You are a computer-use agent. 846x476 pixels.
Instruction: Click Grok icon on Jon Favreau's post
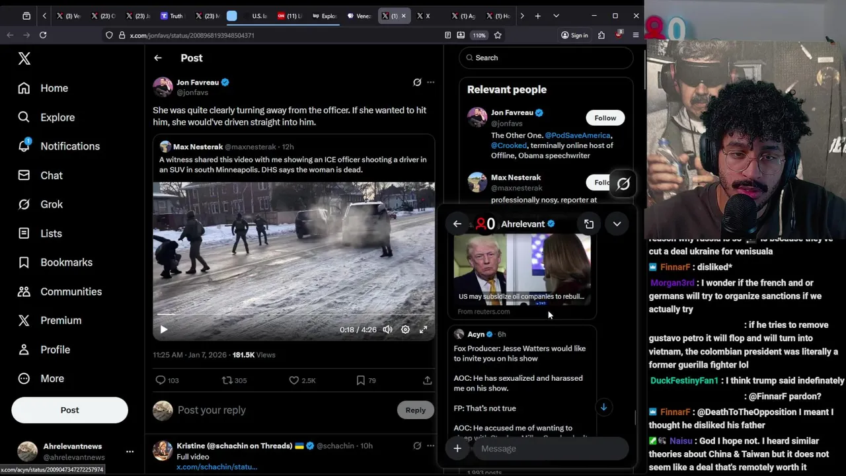coord(417,82)
